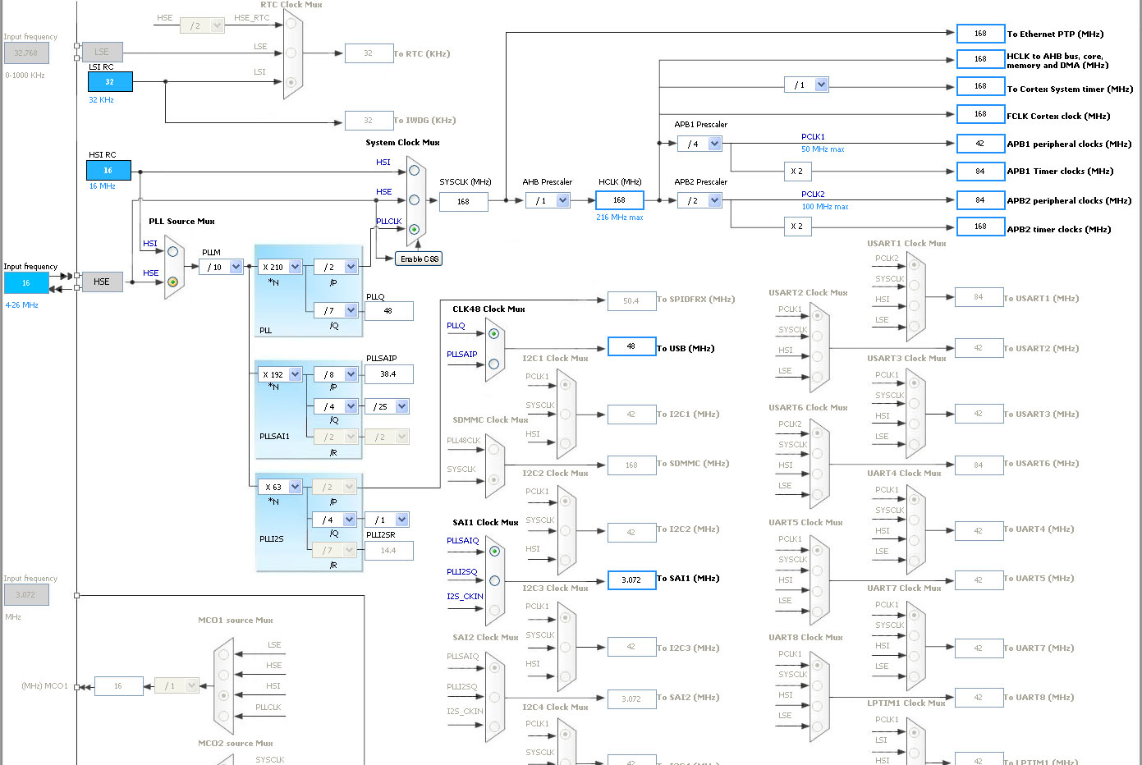Select HSI in System Clock Mux

coord(414,171)
